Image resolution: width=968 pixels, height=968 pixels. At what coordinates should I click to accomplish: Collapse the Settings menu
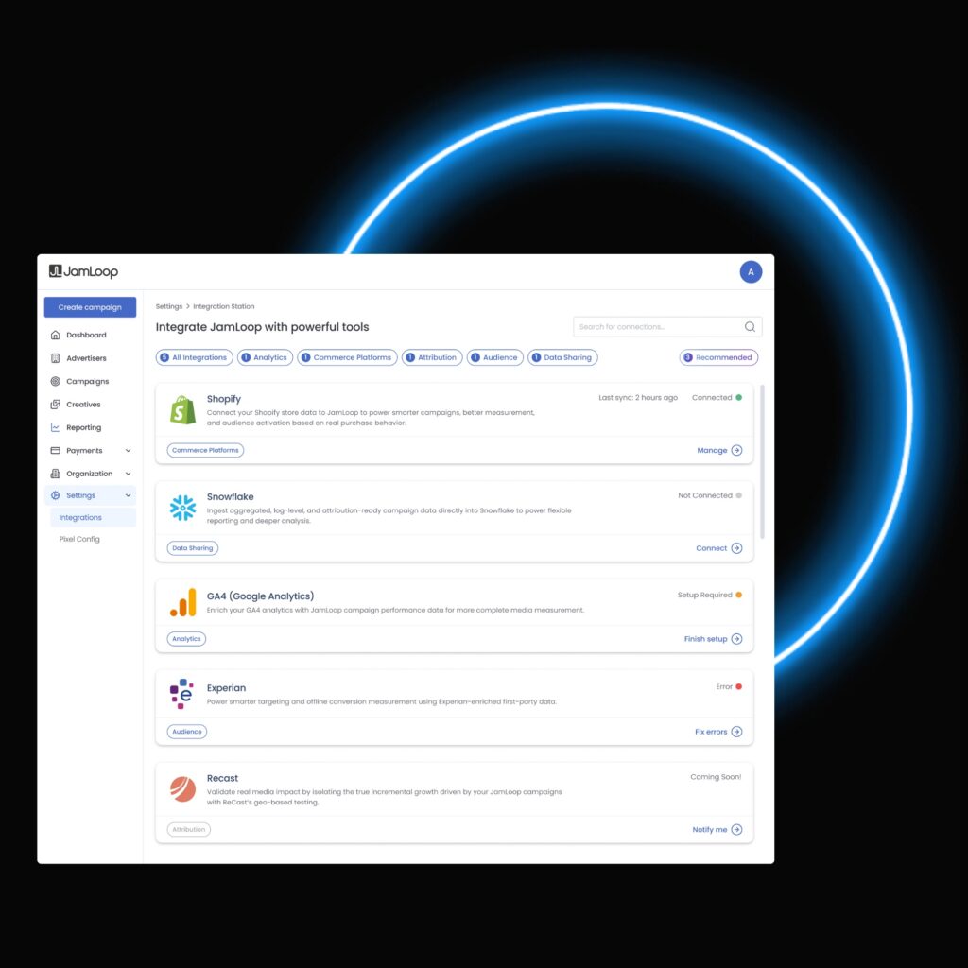tap(79, 495)
